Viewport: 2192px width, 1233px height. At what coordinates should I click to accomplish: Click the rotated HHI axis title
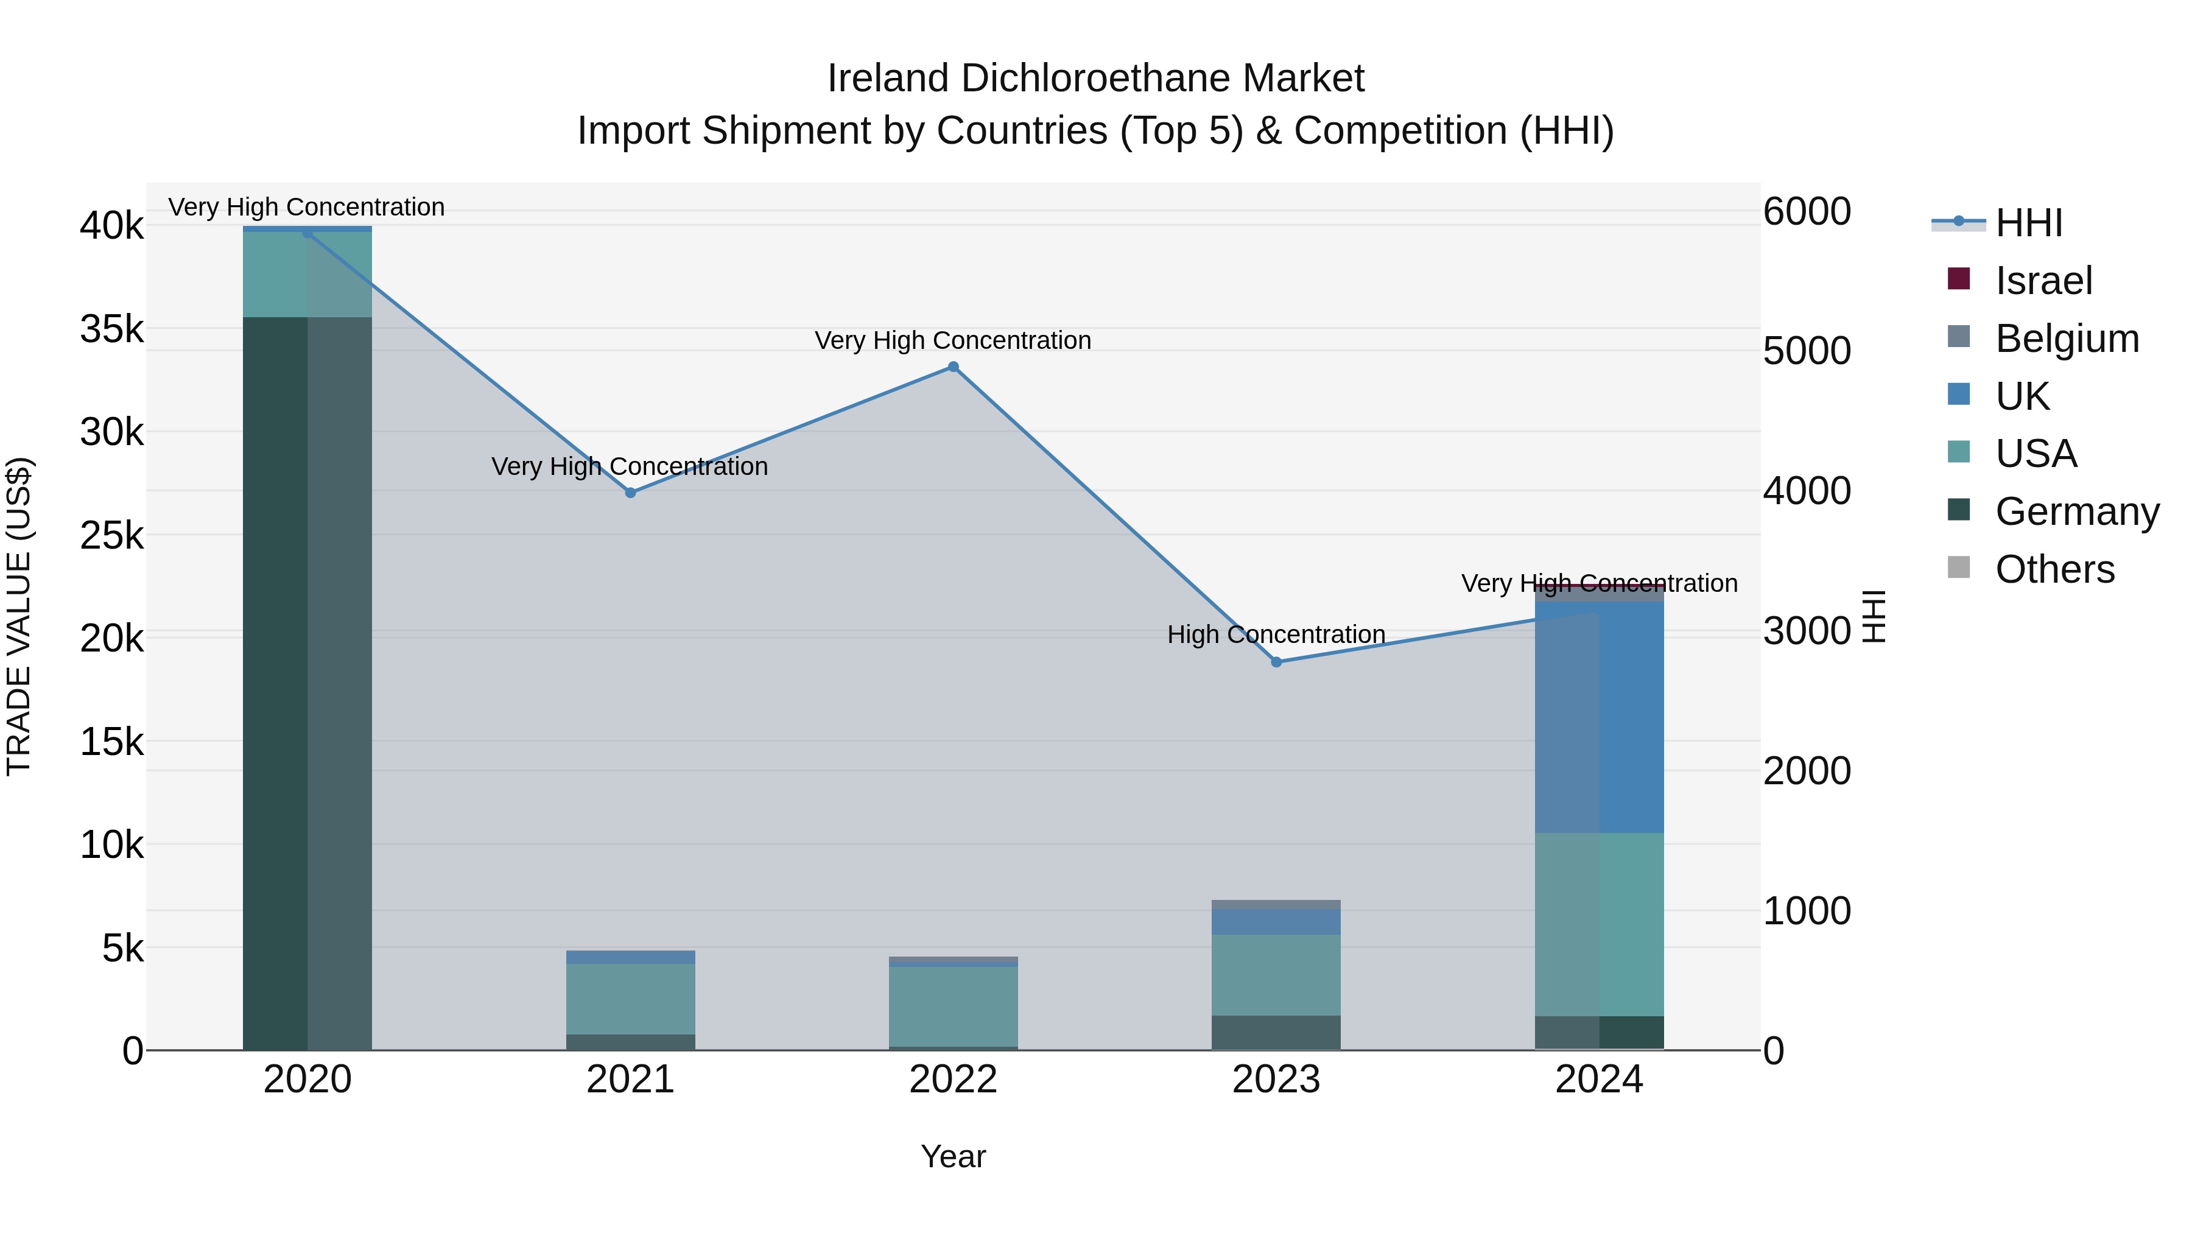click(x=1875, y=616)
